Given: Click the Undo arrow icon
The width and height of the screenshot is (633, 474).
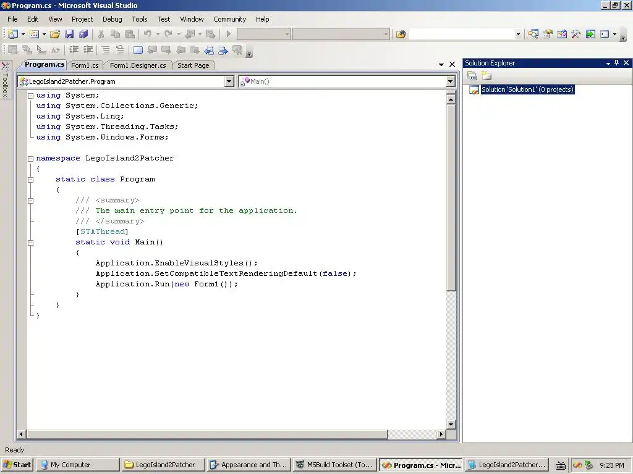Looking at the screenshot, I should click(x=147, y=35).
